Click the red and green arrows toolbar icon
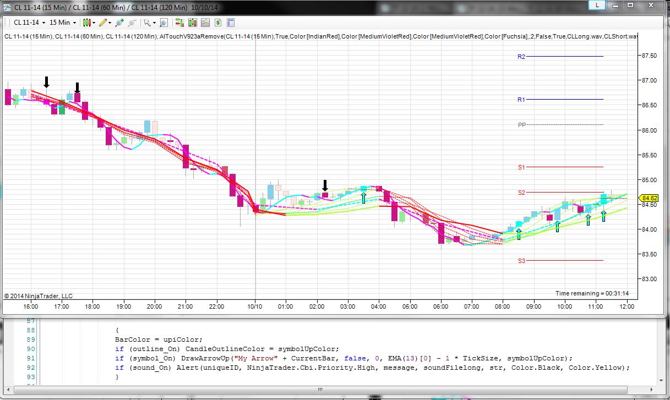 (x=179, y=23)
